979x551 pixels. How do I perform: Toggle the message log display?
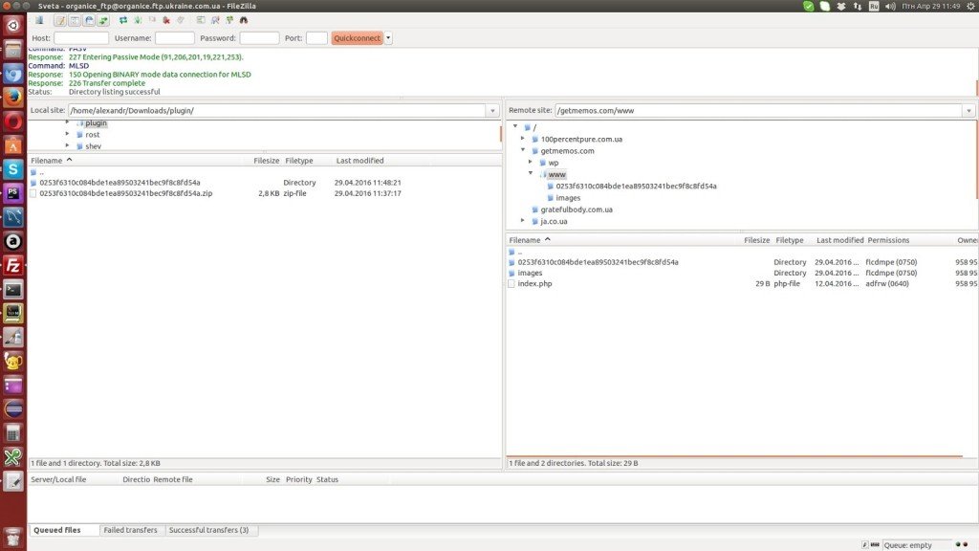point(60,20)
